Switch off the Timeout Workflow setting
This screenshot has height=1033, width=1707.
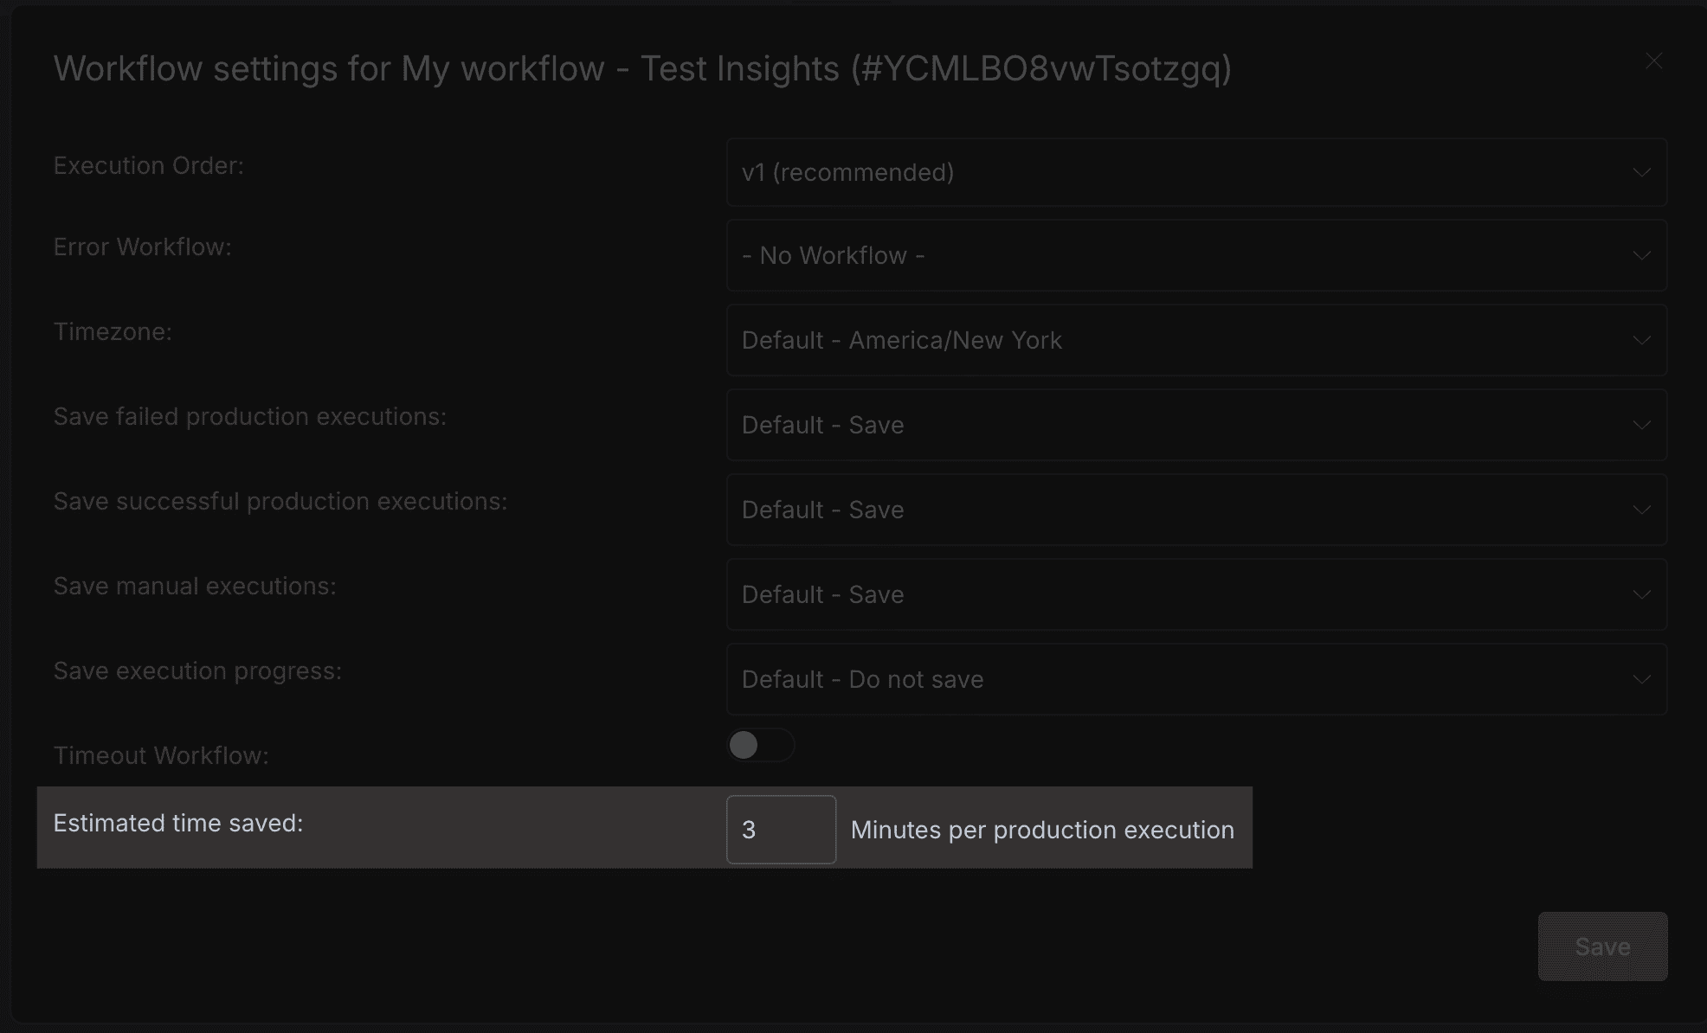[759, 744]
